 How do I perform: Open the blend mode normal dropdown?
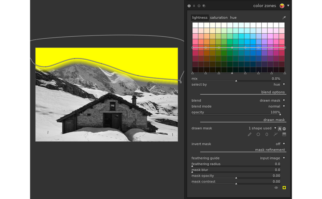pyautogui.click(x=277, y=106)
